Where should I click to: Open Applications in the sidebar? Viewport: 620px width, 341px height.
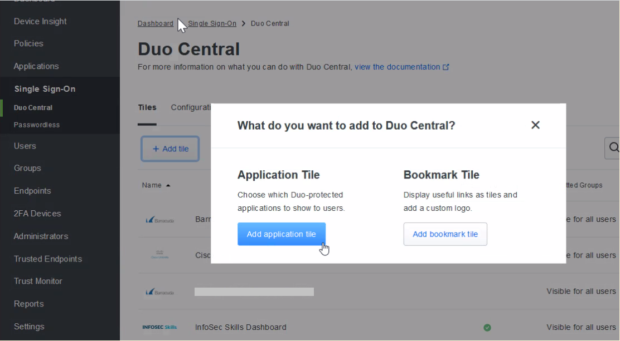pyautogui.click(x=36, y=66)
